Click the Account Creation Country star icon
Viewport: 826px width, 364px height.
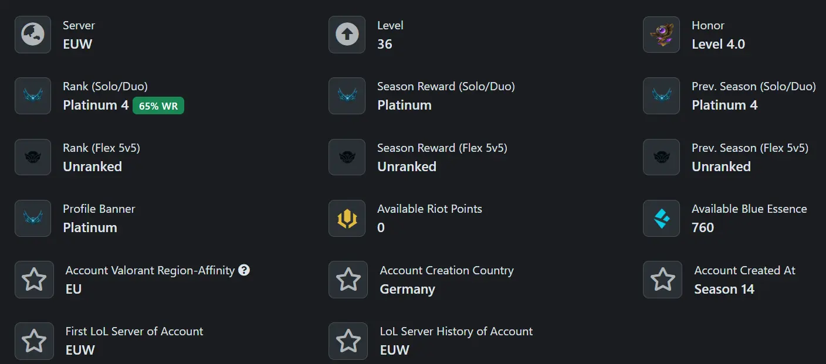point(348,280)
